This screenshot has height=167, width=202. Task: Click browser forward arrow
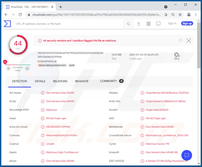tap(13, 15)
